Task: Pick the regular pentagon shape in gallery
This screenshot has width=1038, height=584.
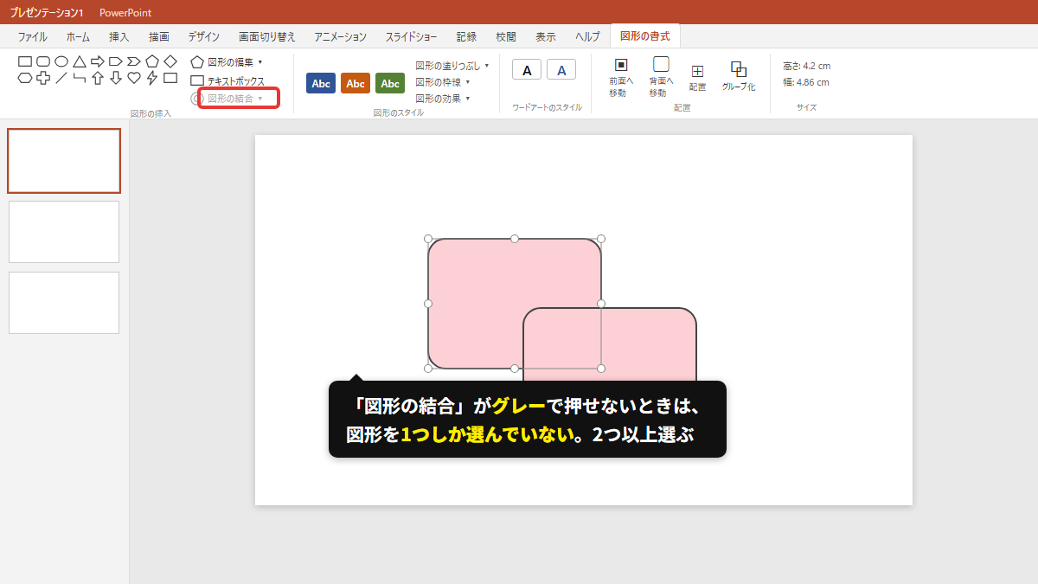Action: pos(152,61)
